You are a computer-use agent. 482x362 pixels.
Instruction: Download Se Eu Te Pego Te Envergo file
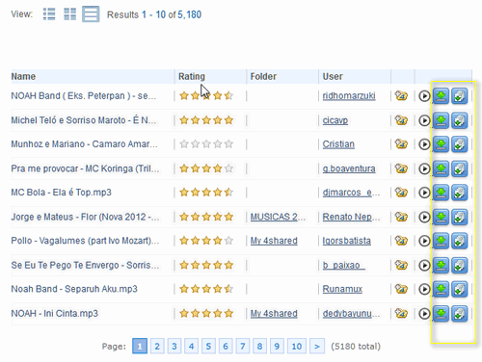[x=442, y=265]
